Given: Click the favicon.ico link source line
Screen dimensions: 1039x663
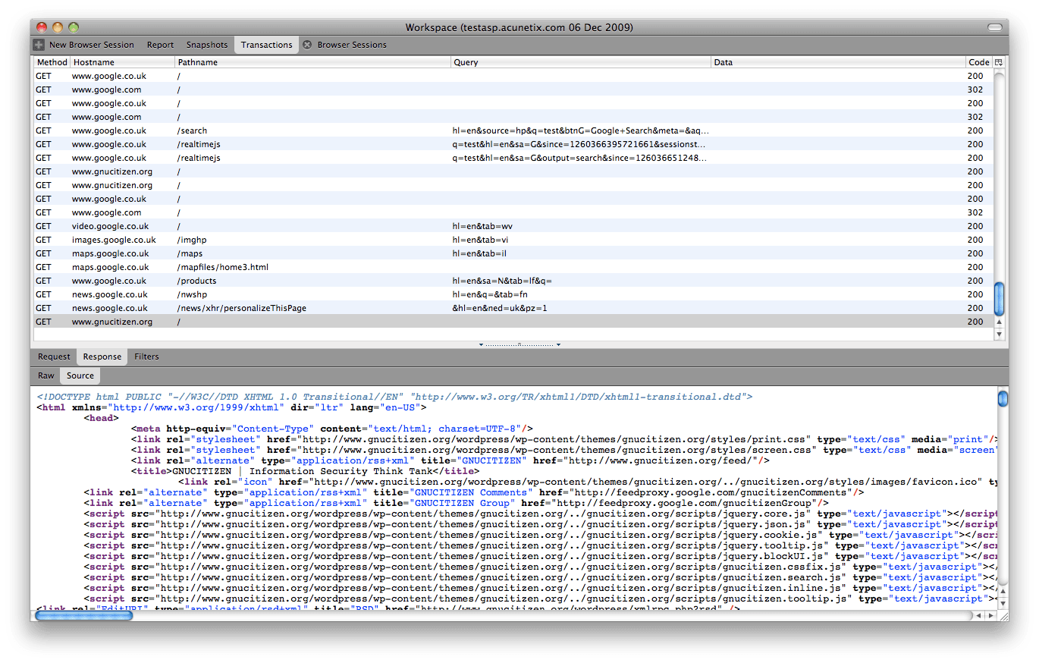Looking at the screenshot, I should pyautogui.click(x=587, y=482).
